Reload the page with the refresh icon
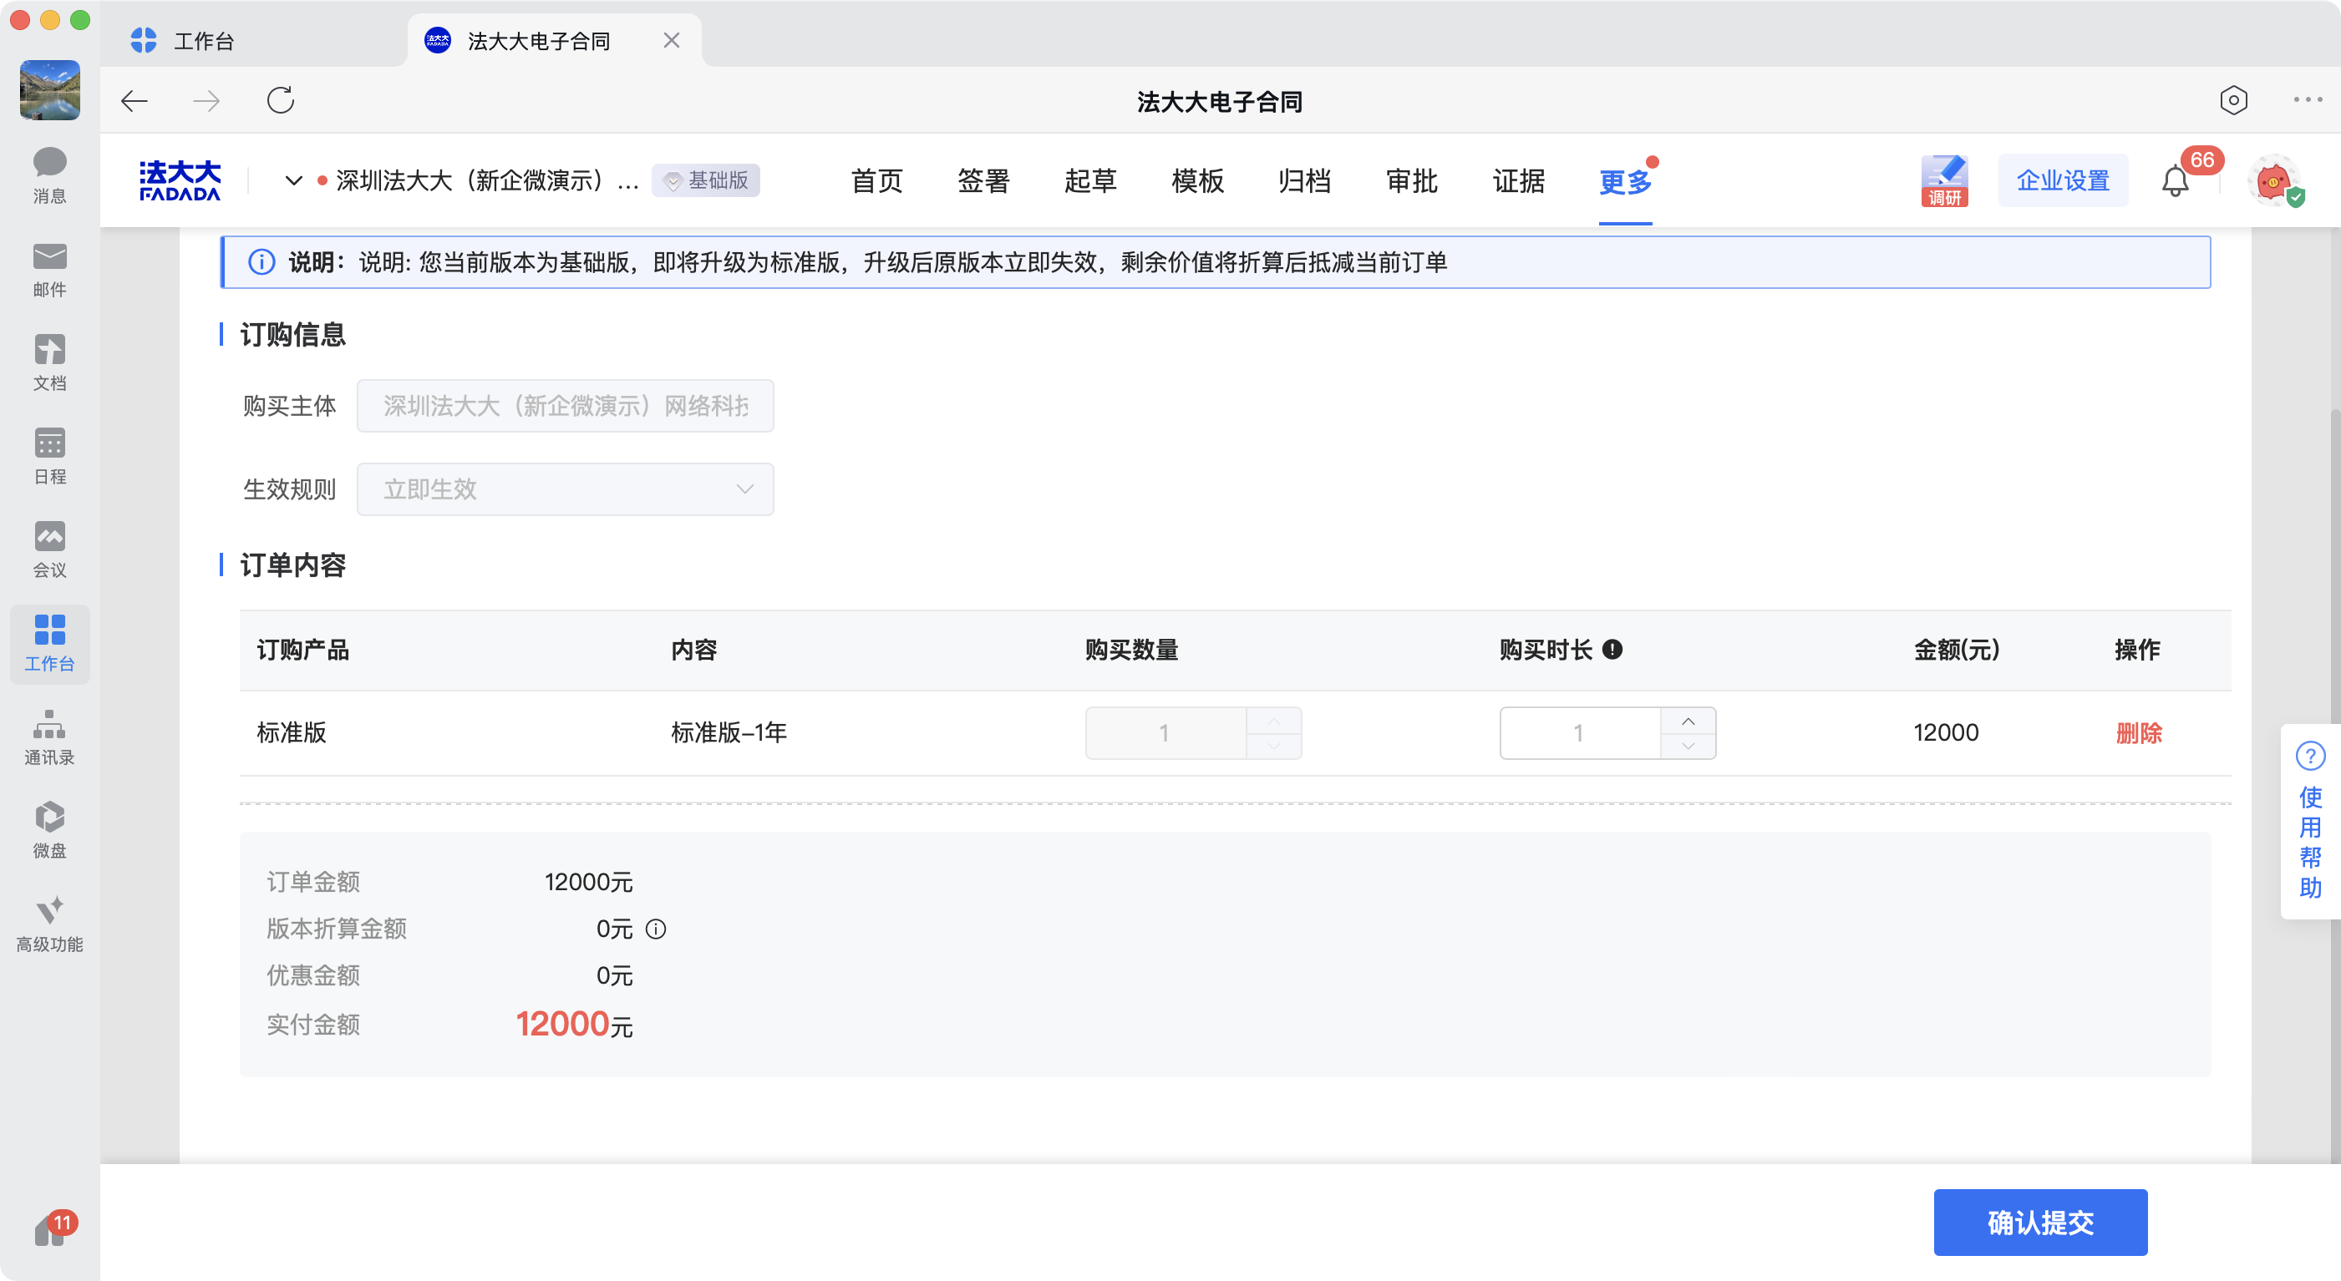 click(280, 100)
